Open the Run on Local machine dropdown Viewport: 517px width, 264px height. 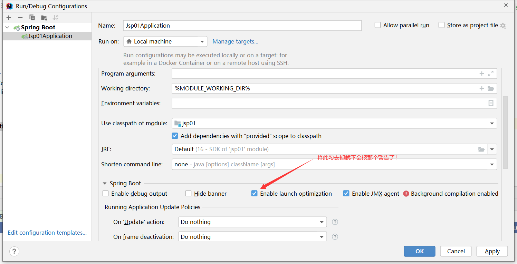(165, 41)
